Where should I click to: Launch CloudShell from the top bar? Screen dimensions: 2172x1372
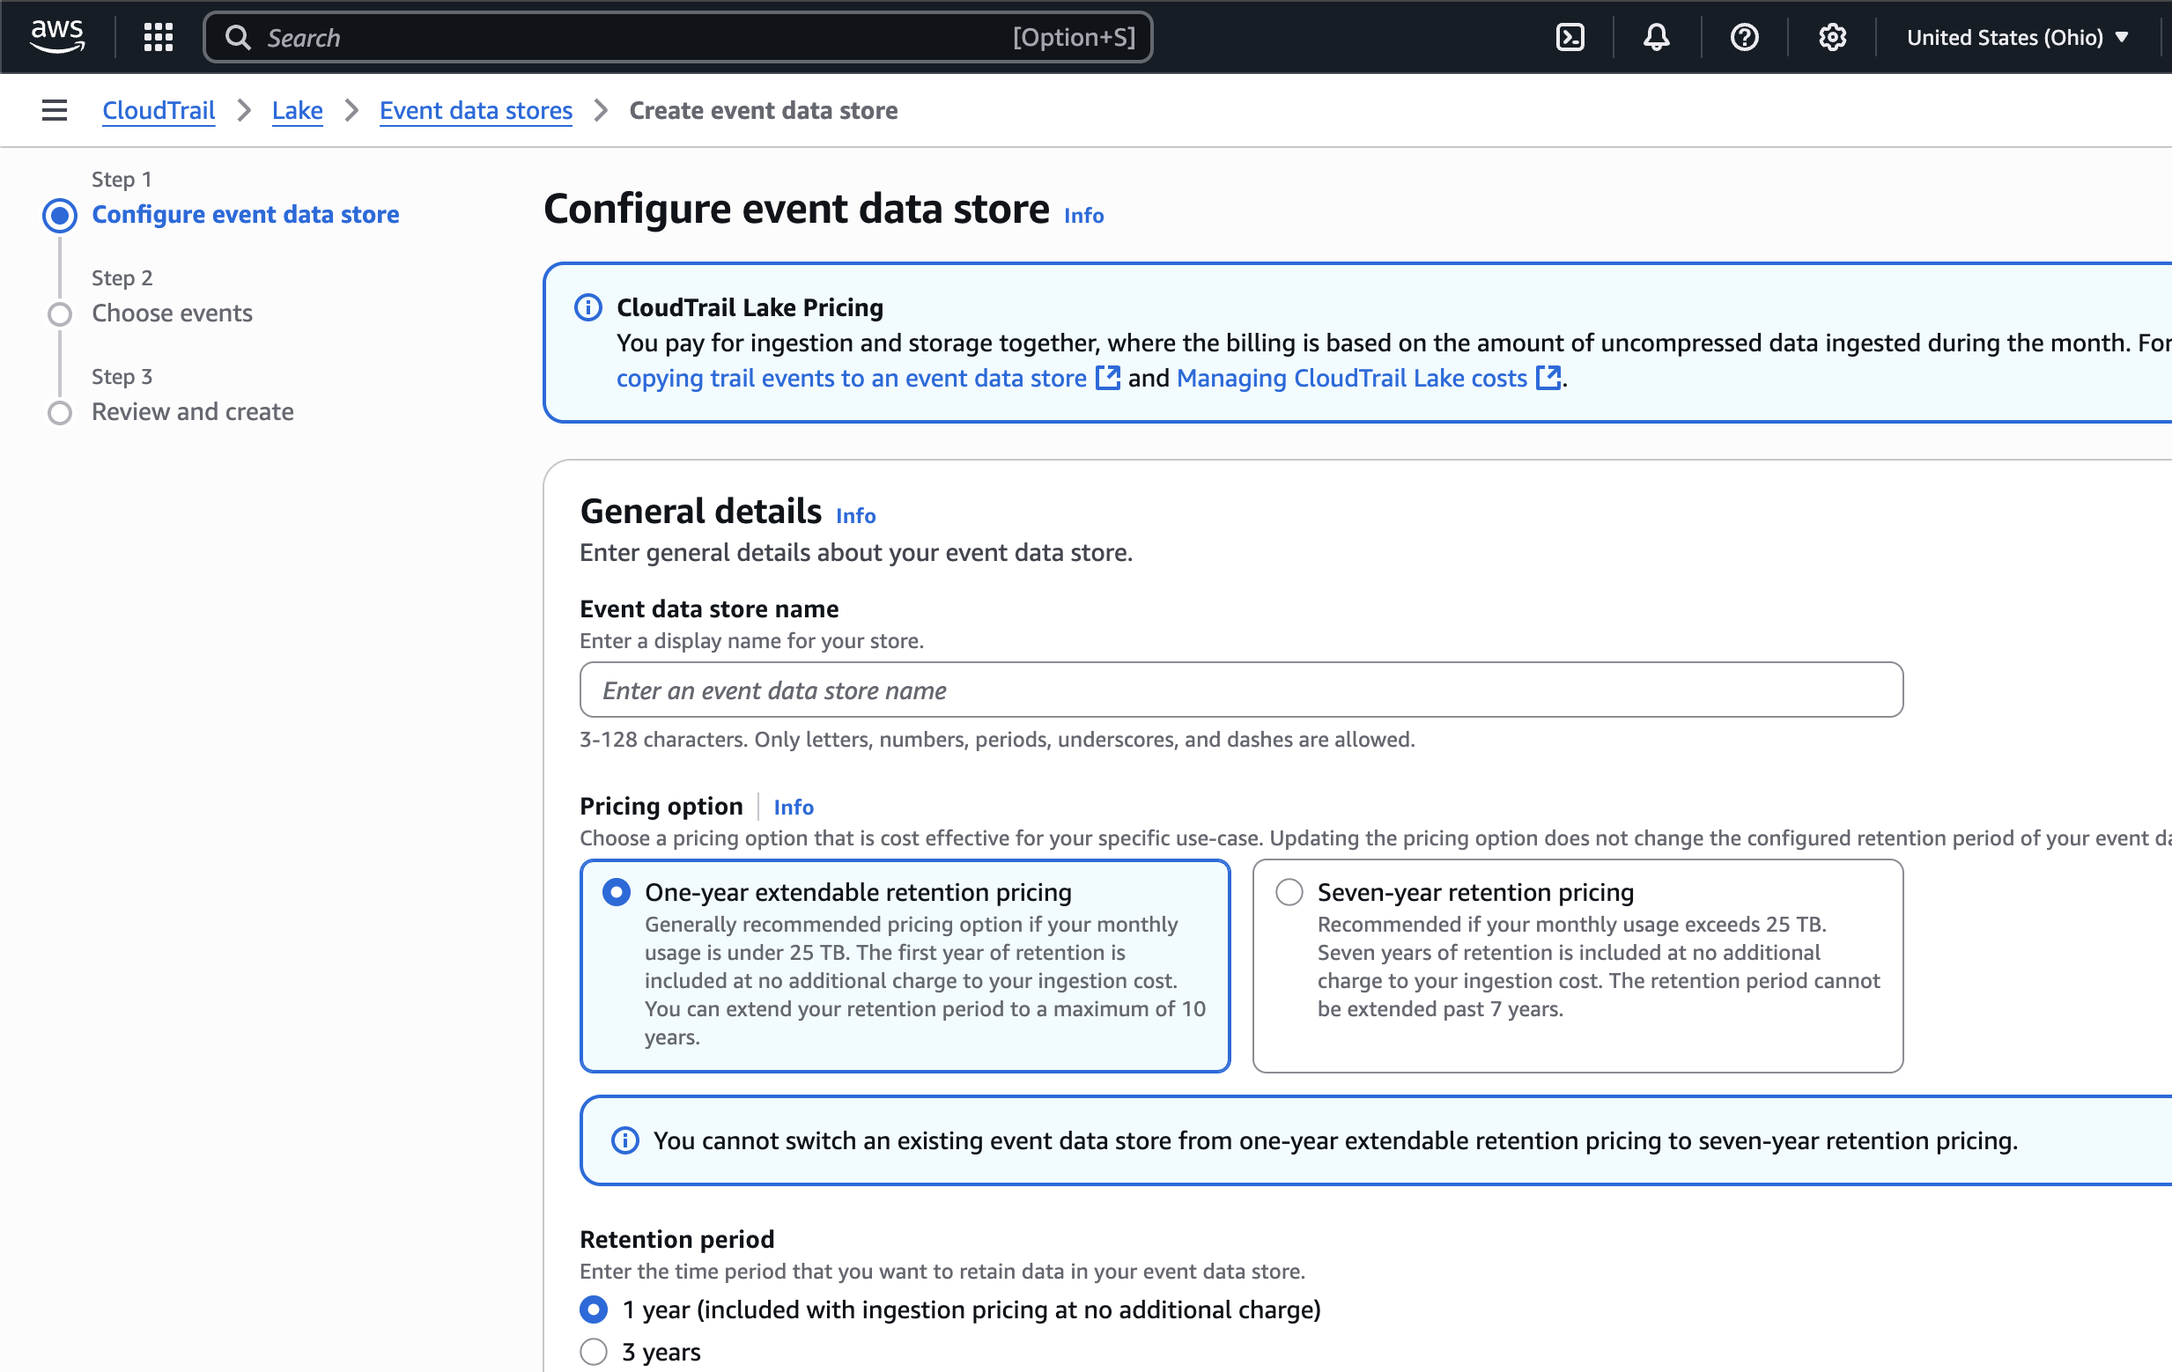[x=1570, y=37]
